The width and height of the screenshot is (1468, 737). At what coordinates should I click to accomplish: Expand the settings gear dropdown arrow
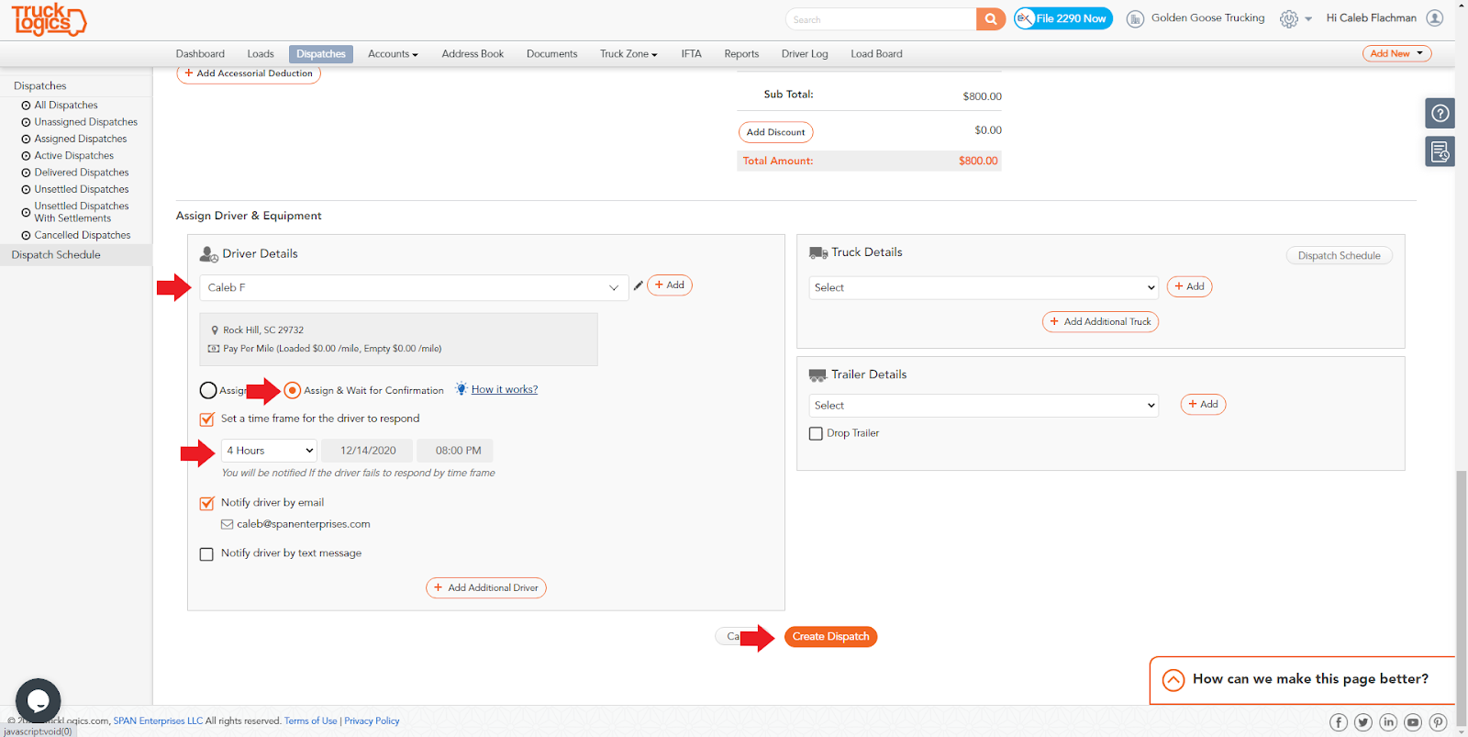coord(1308,19)
